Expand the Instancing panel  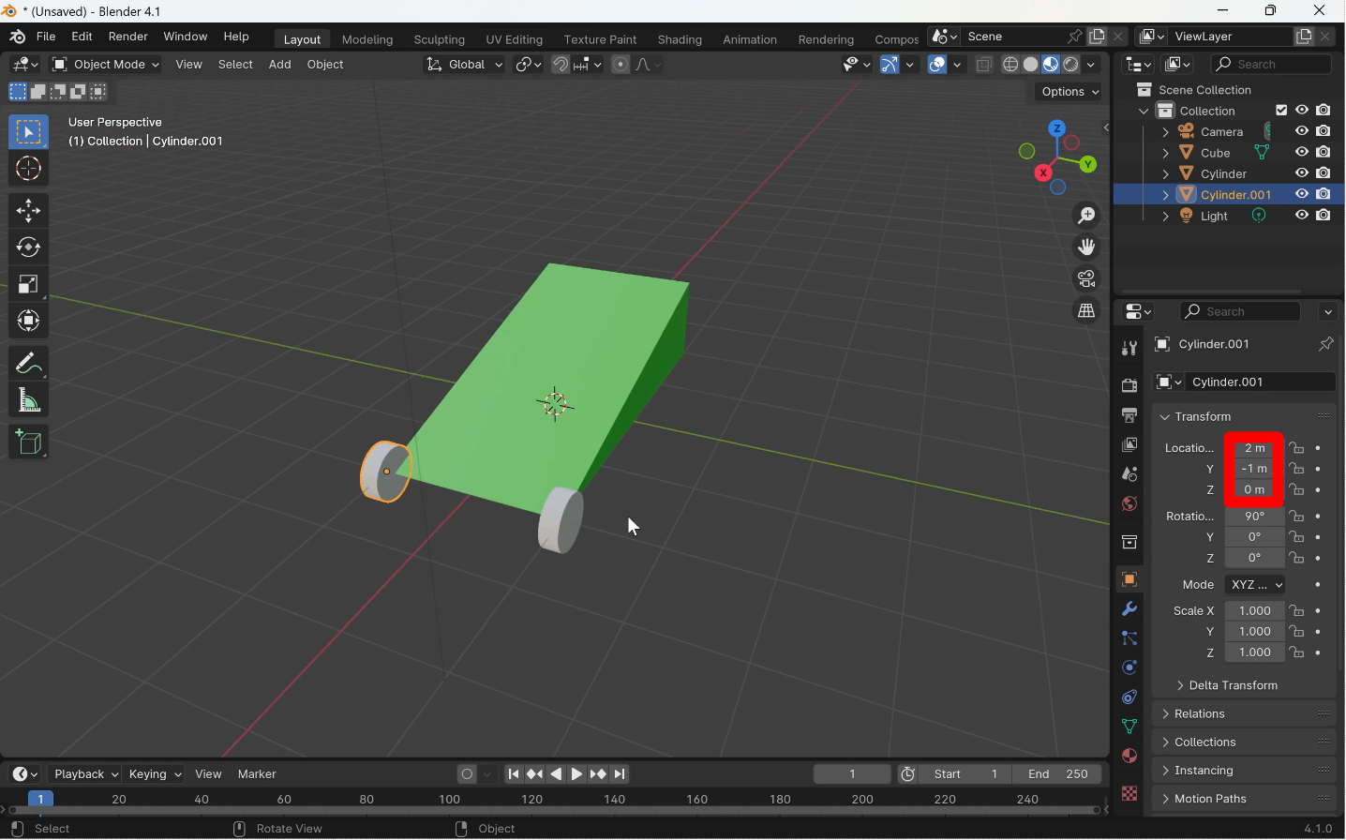(1245, 771)
